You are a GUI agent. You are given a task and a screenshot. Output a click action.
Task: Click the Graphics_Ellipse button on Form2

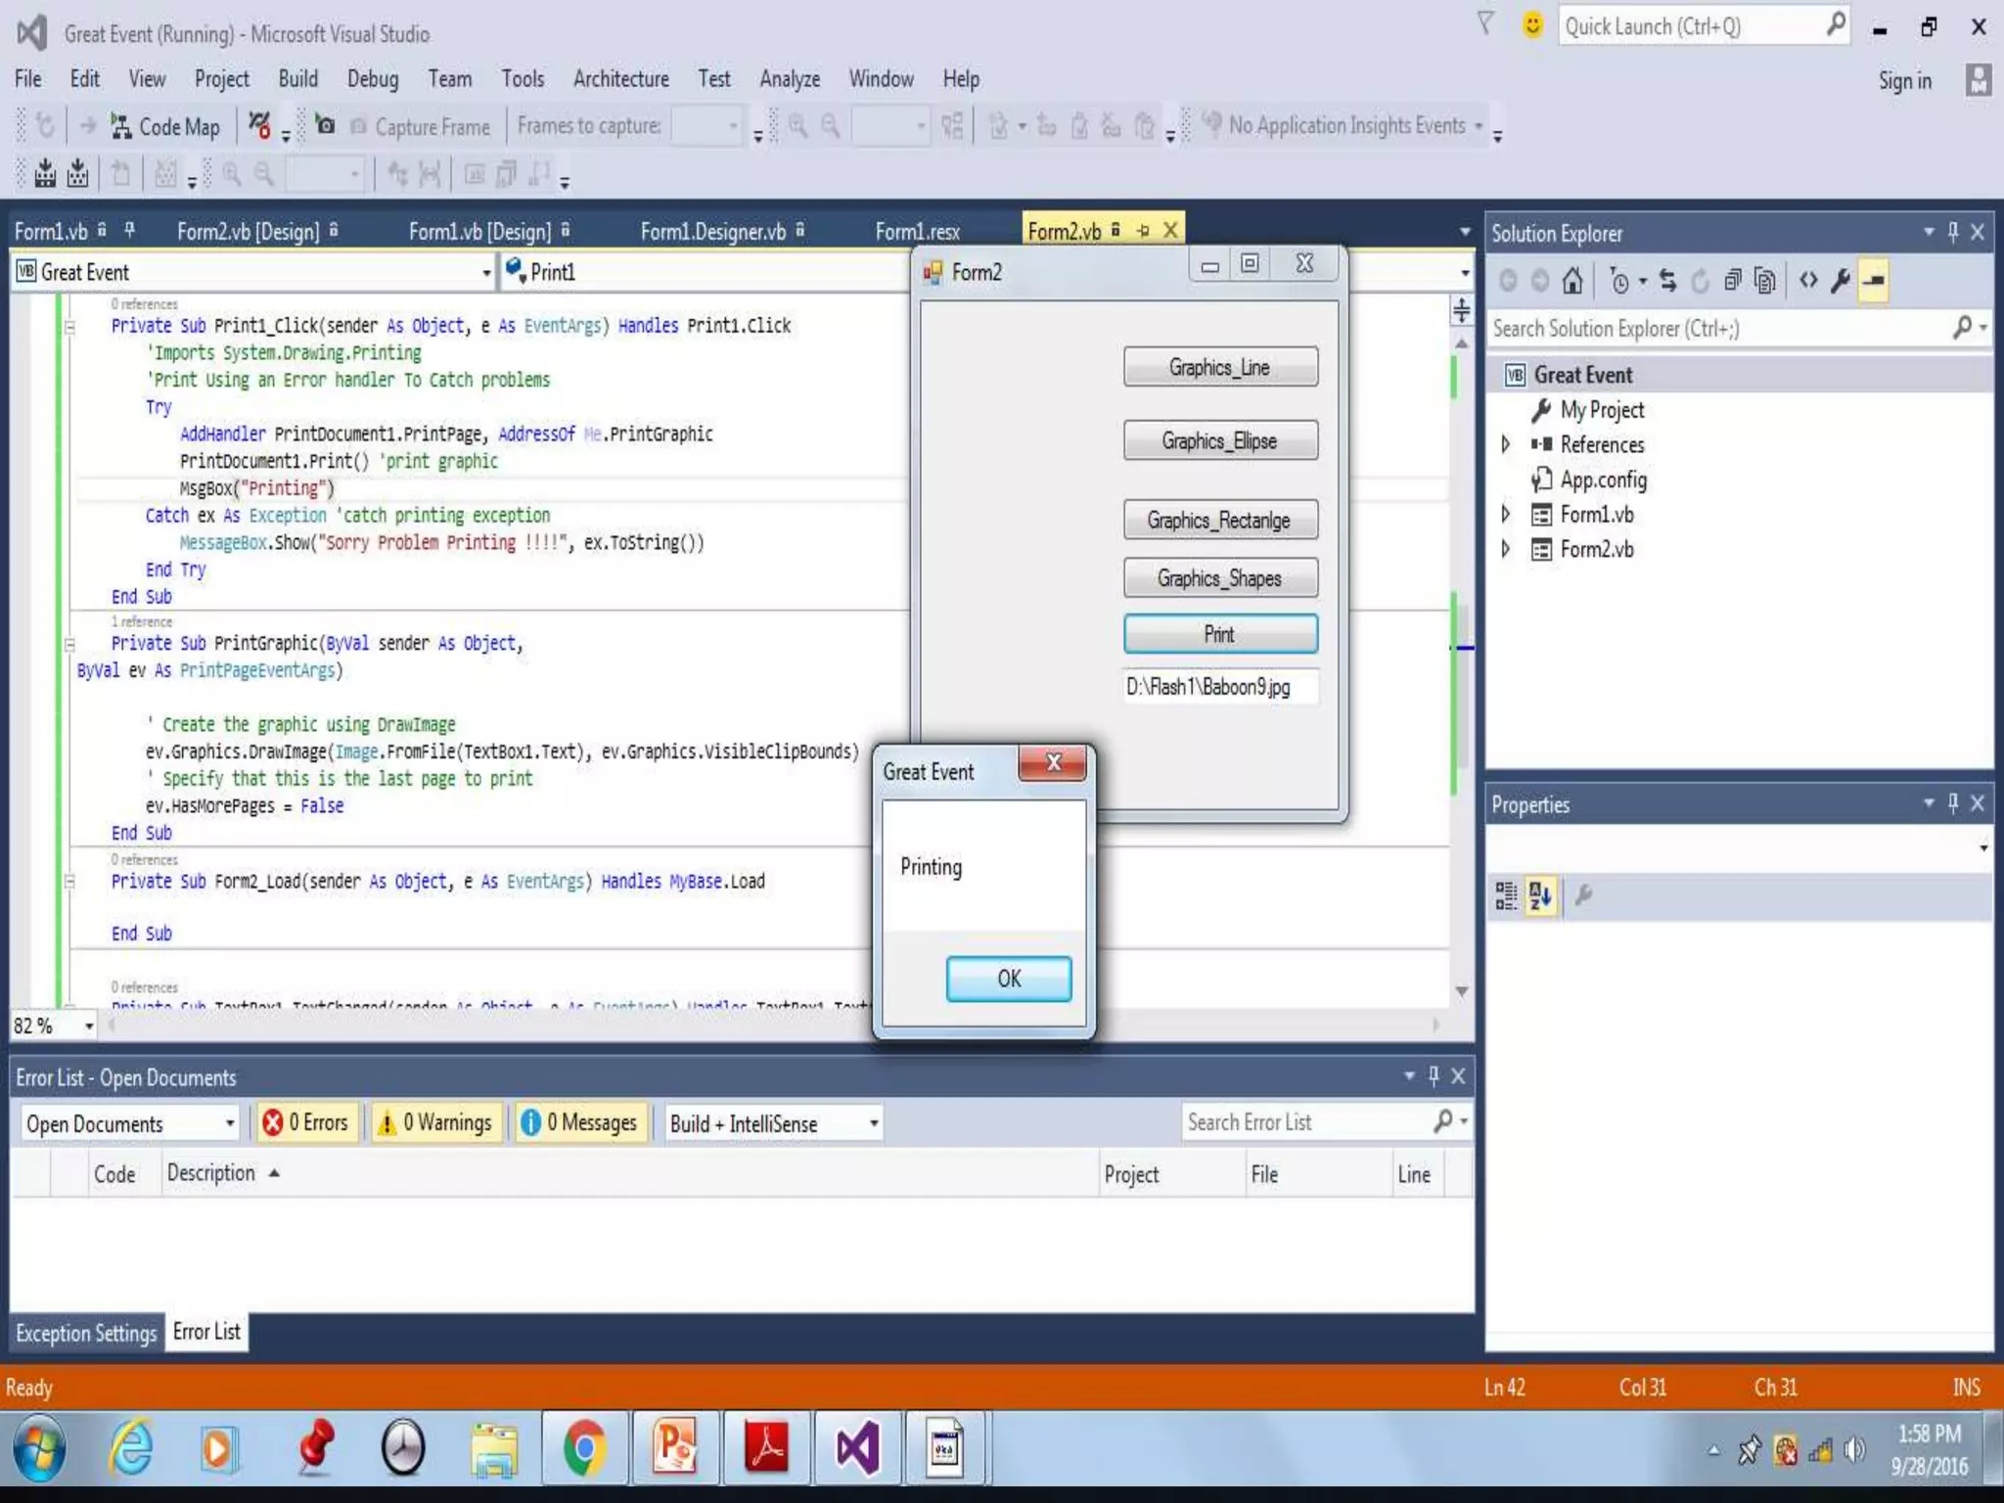pyautogui.click(x=1219, y=441)
